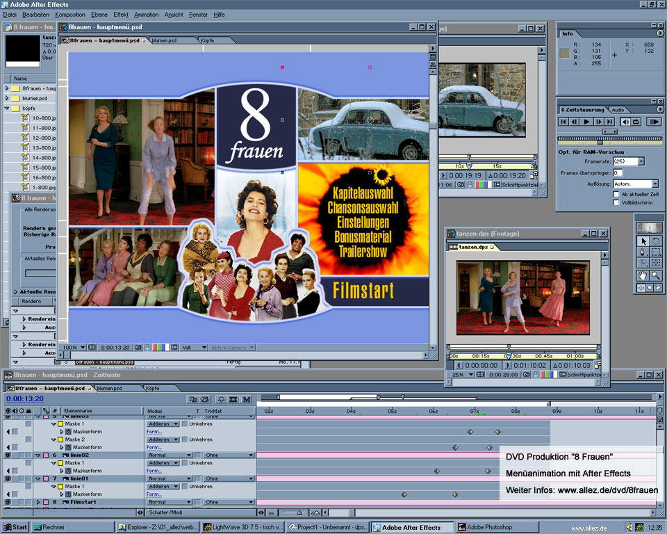Check the Vollbildschirm checkbox

coord(616,203)
